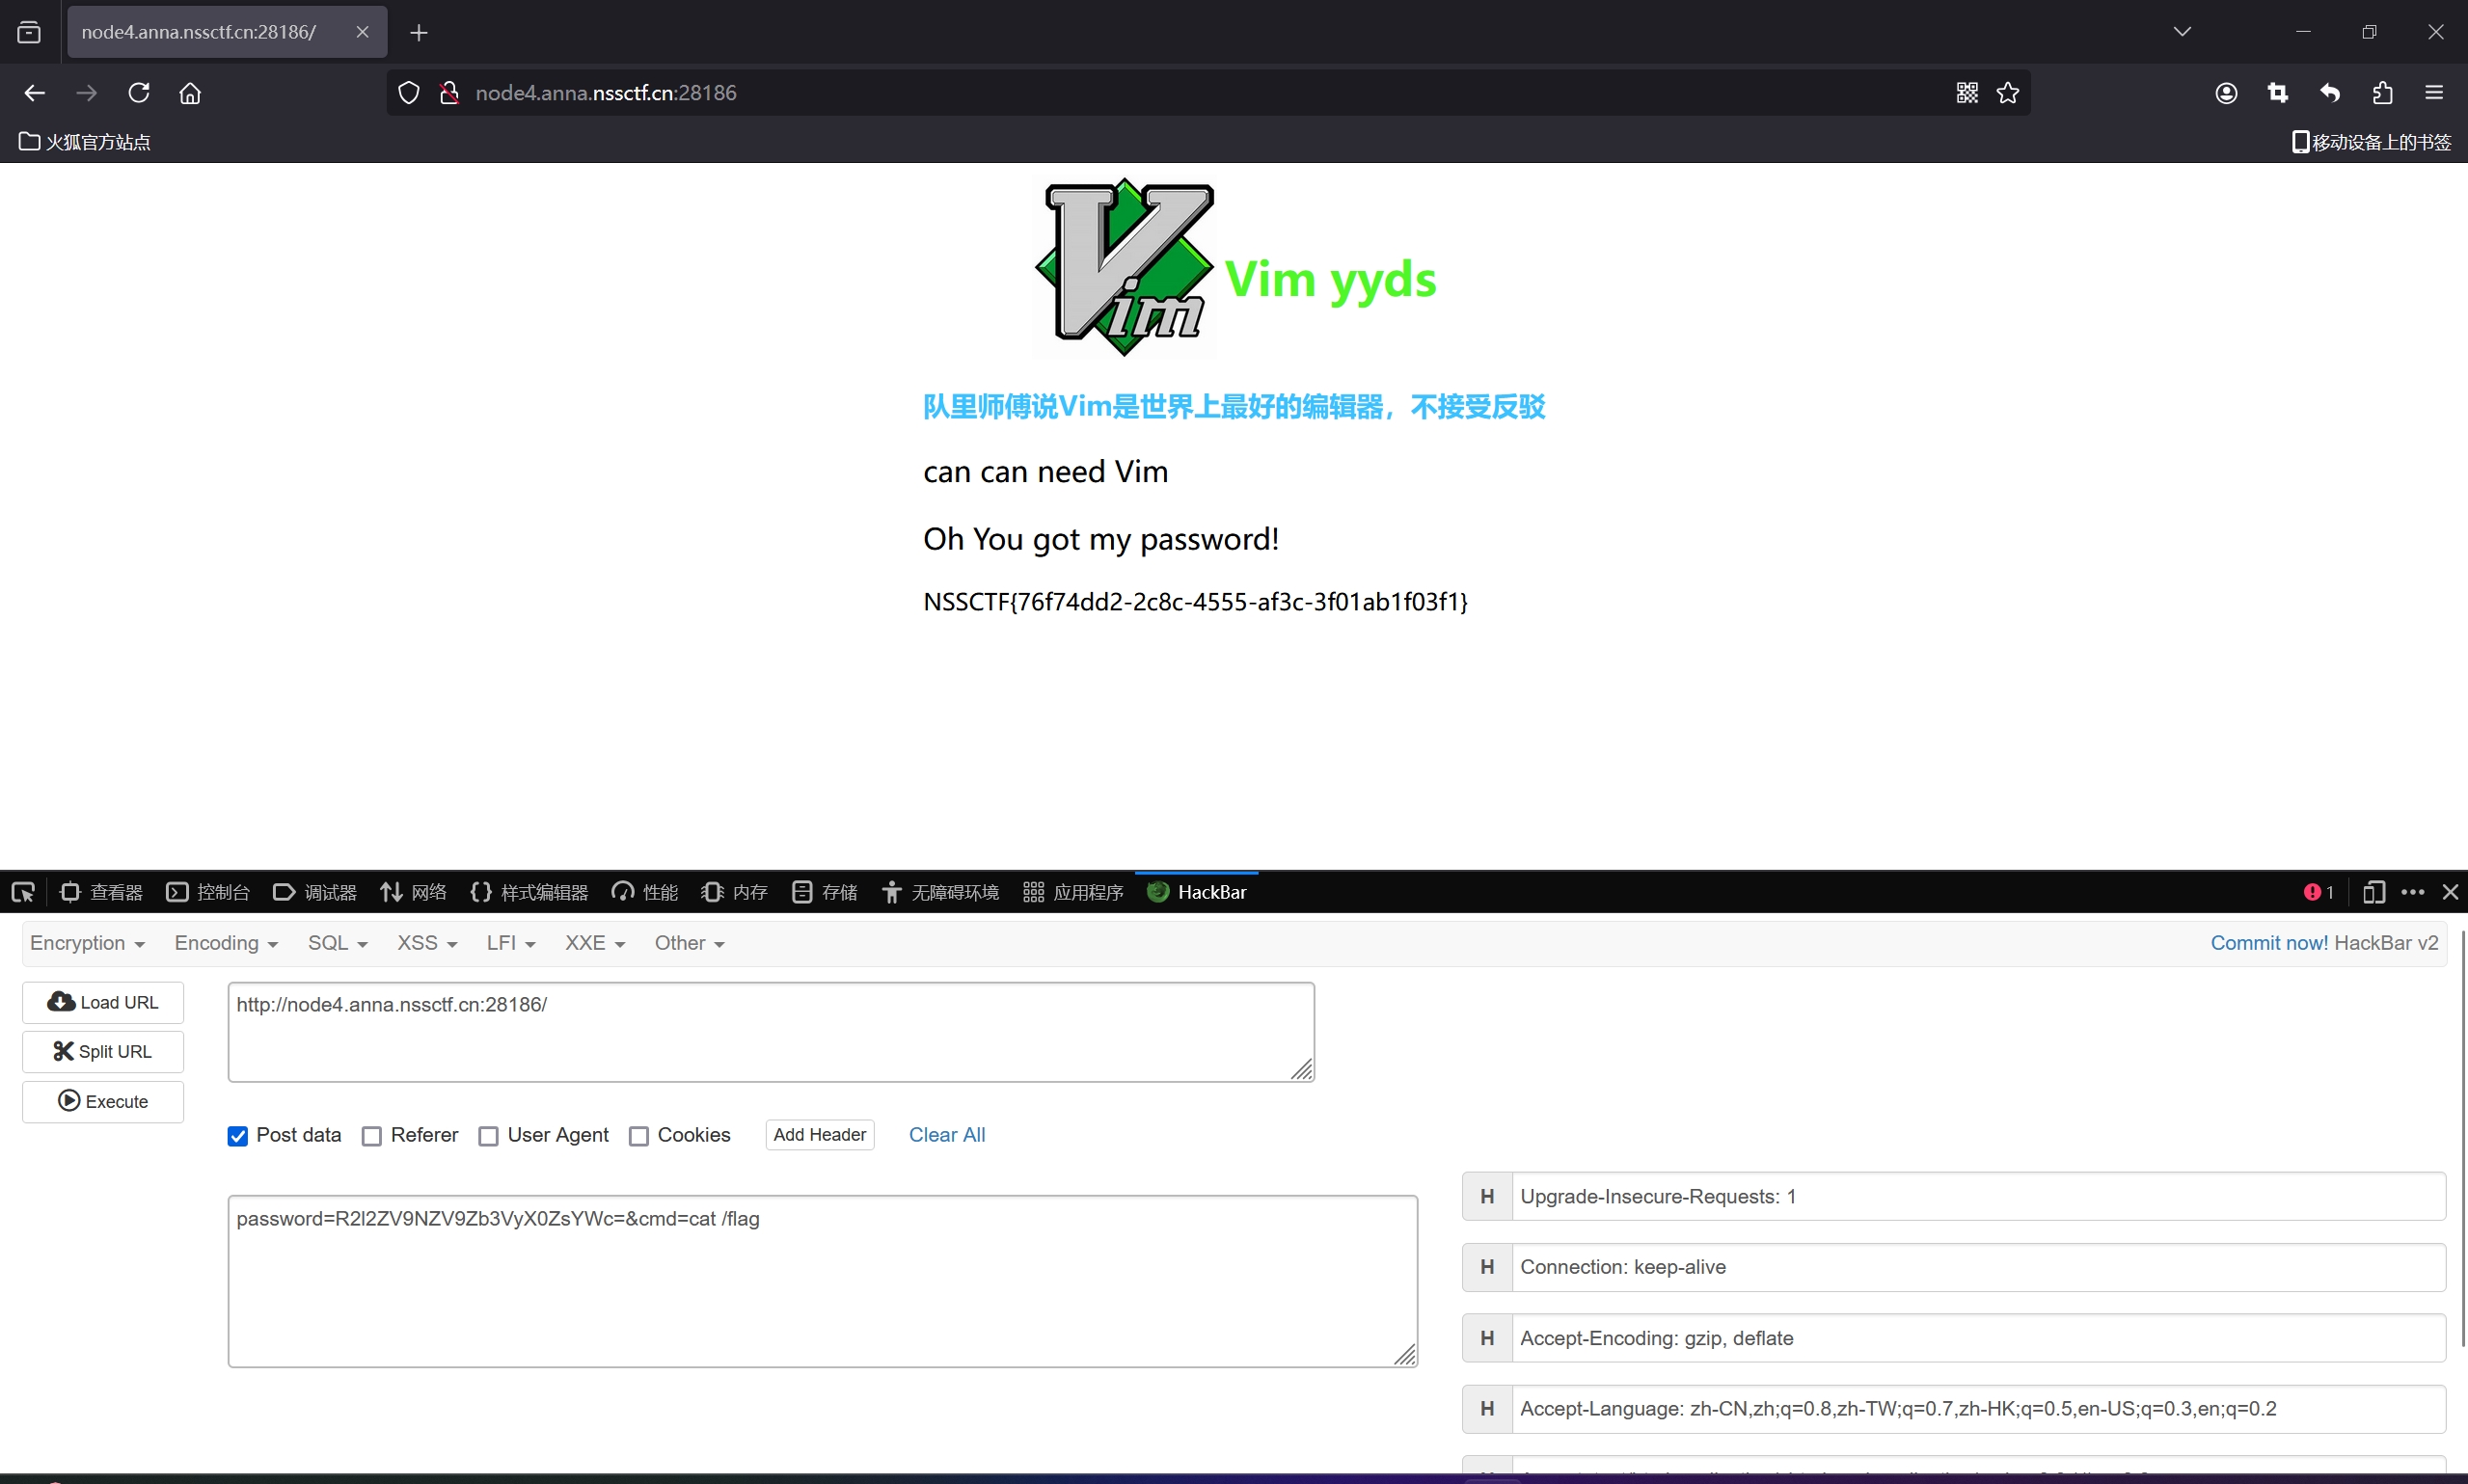Open a new browser tab
This screenshot has width=2468, height=1484.
419,32
